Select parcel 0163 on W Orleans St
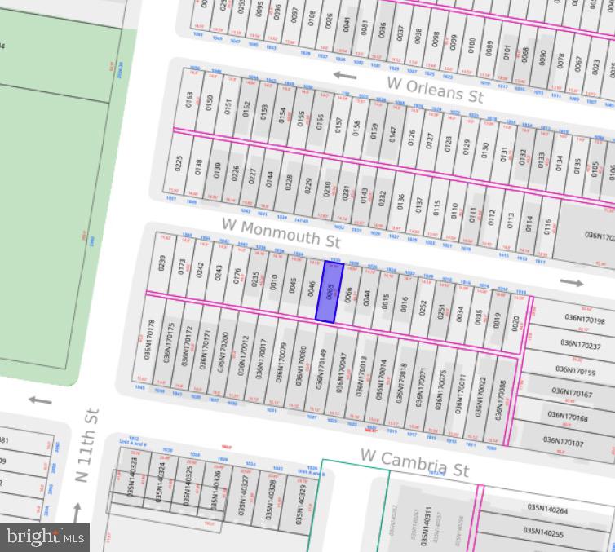 (189, 101)
